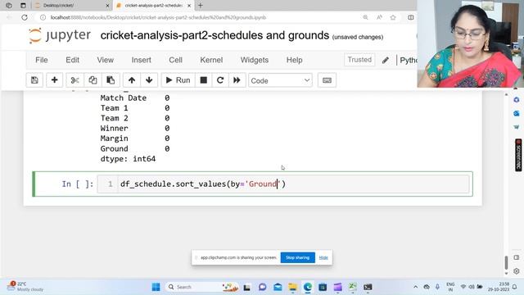Screen dimensions: 524x295
Task: Copy selected cells icon
Action: [93, 80]
